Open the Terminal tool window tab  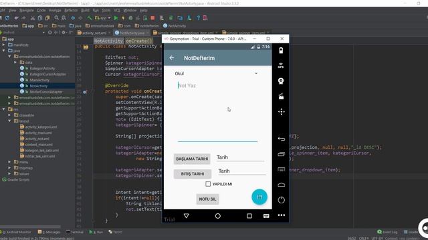click(75, 232)
